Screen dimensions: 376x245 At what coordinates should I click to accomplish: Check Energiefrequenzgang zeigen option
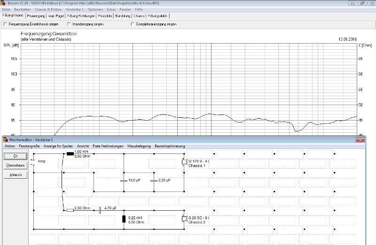[133, 24]
